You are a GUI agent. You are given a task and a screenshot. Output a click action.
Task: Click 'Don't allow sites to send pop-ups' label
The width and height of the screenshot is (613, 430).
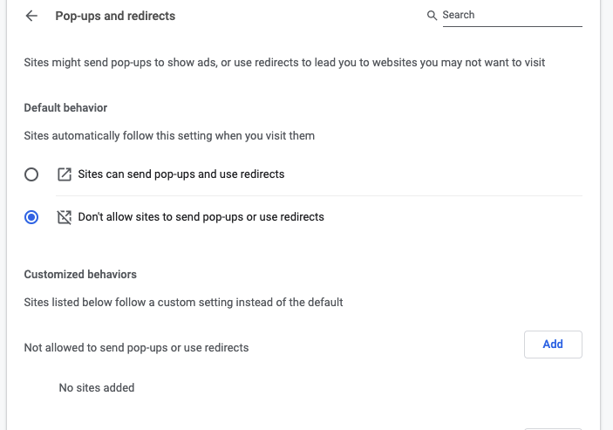(x=201, y=217)
